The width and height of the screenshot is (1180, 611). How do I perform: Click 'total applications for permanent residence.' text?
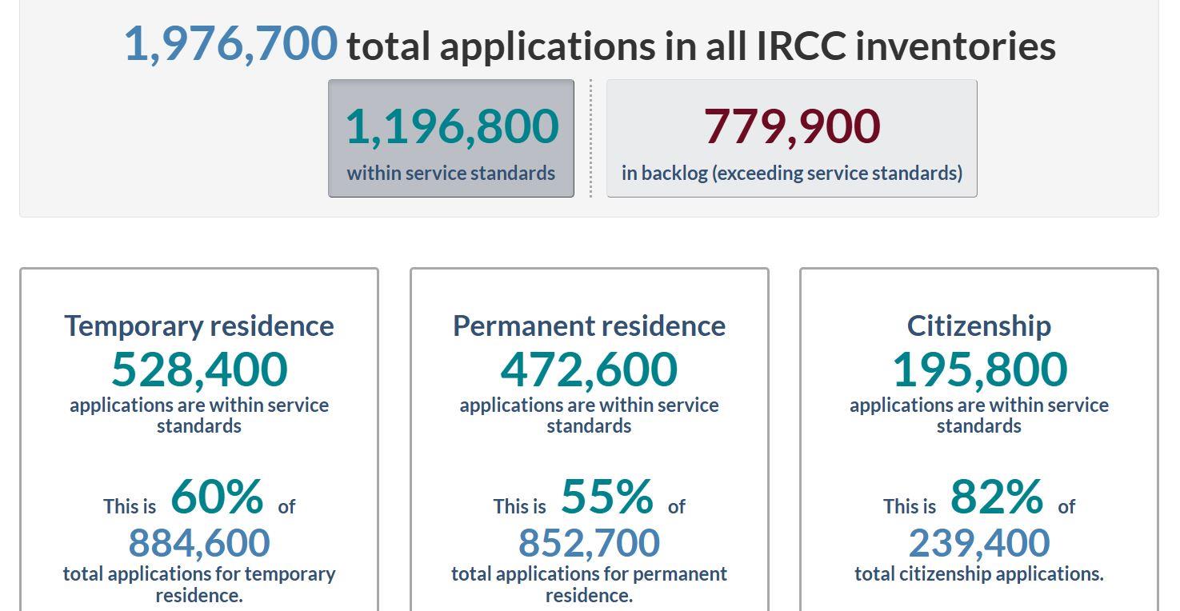(x=589, y=584)
